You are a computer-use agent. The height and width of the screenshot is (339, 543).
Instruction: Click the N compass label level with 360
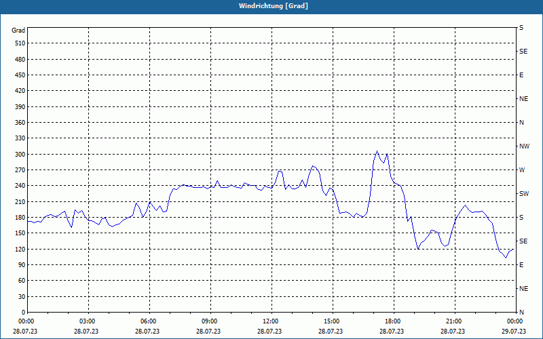click(x=522, y=123)
